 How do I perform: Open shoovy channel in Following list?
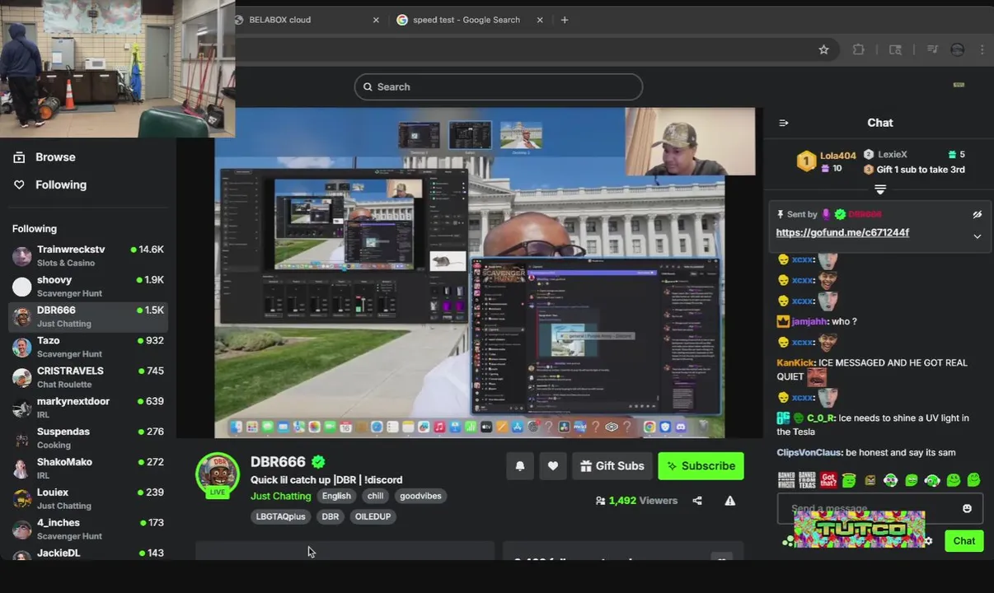pos(87,286)
